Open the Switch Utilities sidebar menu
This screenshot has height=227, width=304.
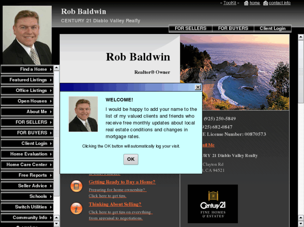point(27,207)
